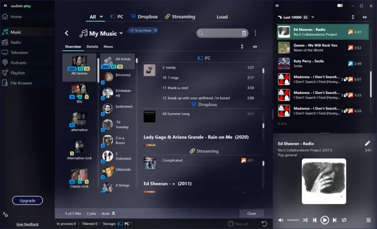The height and width of the screenshot is (229, 377).
Task: Click the user settings icon below Upgrade
Action: pyautogui.click(x=5, y=214)
